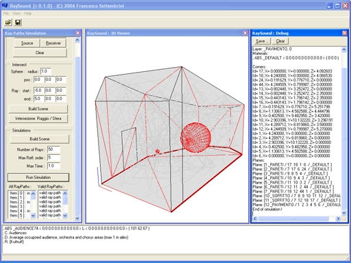
Task: Click All RayPaths list scroll-down arrow
Action: 33,215
